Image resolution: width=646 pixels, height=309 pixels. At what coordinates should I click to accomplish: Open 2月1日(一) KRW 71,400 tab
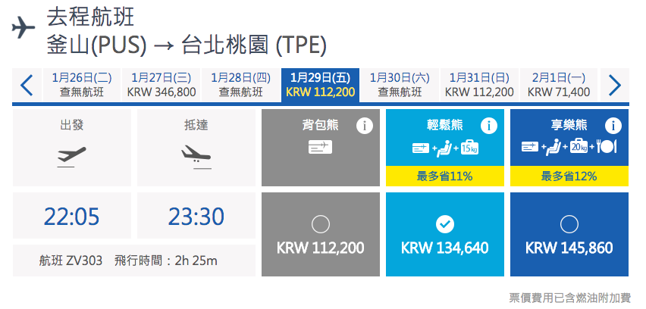coord(559,85)
